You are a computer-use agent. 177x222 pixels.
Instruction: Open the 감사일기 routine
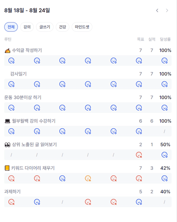click(x=18, y=74)
